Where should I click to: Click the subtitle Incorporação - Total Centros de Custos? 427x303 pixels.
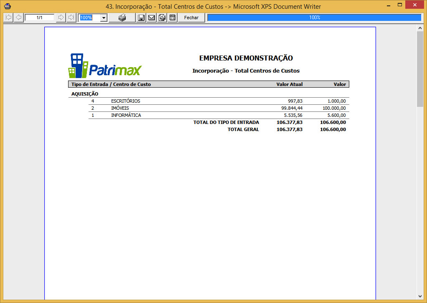click(246, 71)
